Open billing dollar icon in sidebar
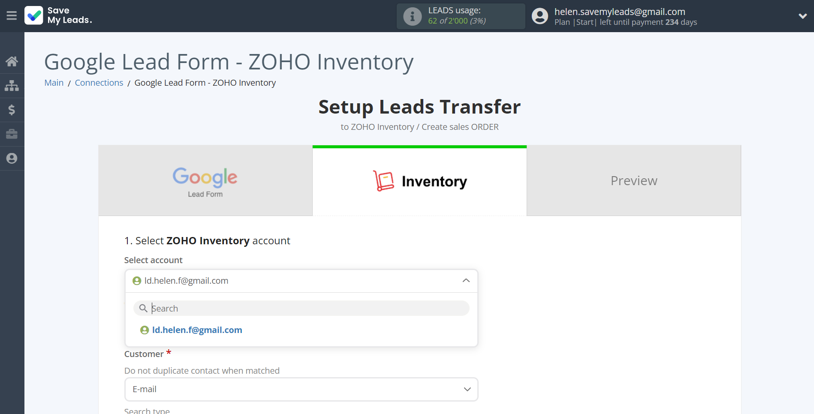This screenshot has height=414, width=814. coord(12,110)
